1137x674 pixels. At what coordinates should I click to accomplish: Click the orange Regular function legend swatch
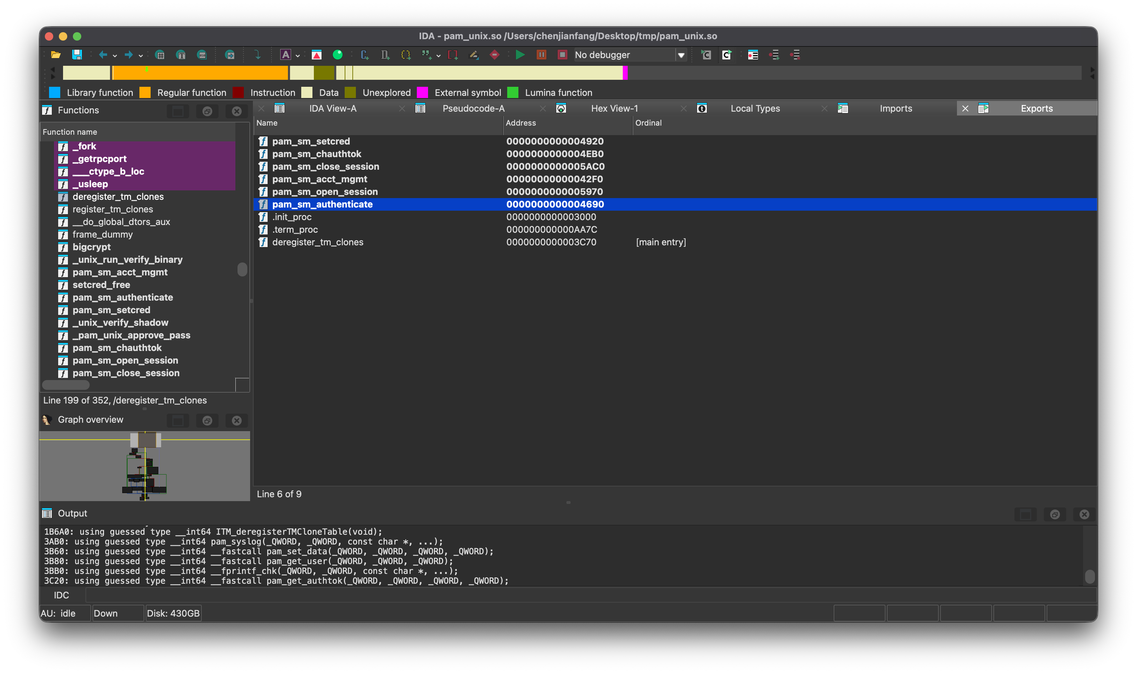point(145,93)
